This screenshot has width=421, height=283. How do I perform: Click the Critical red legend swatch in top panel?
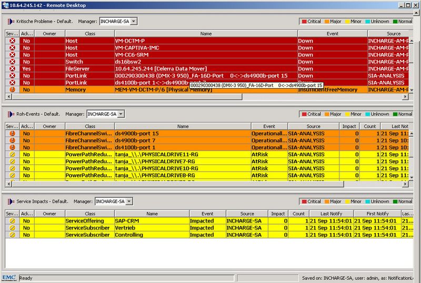[304, 22]
